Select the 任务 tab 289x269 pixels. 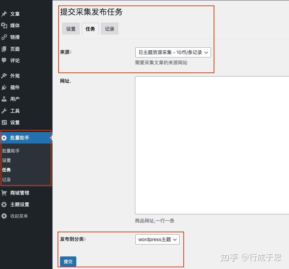[90, 29]
